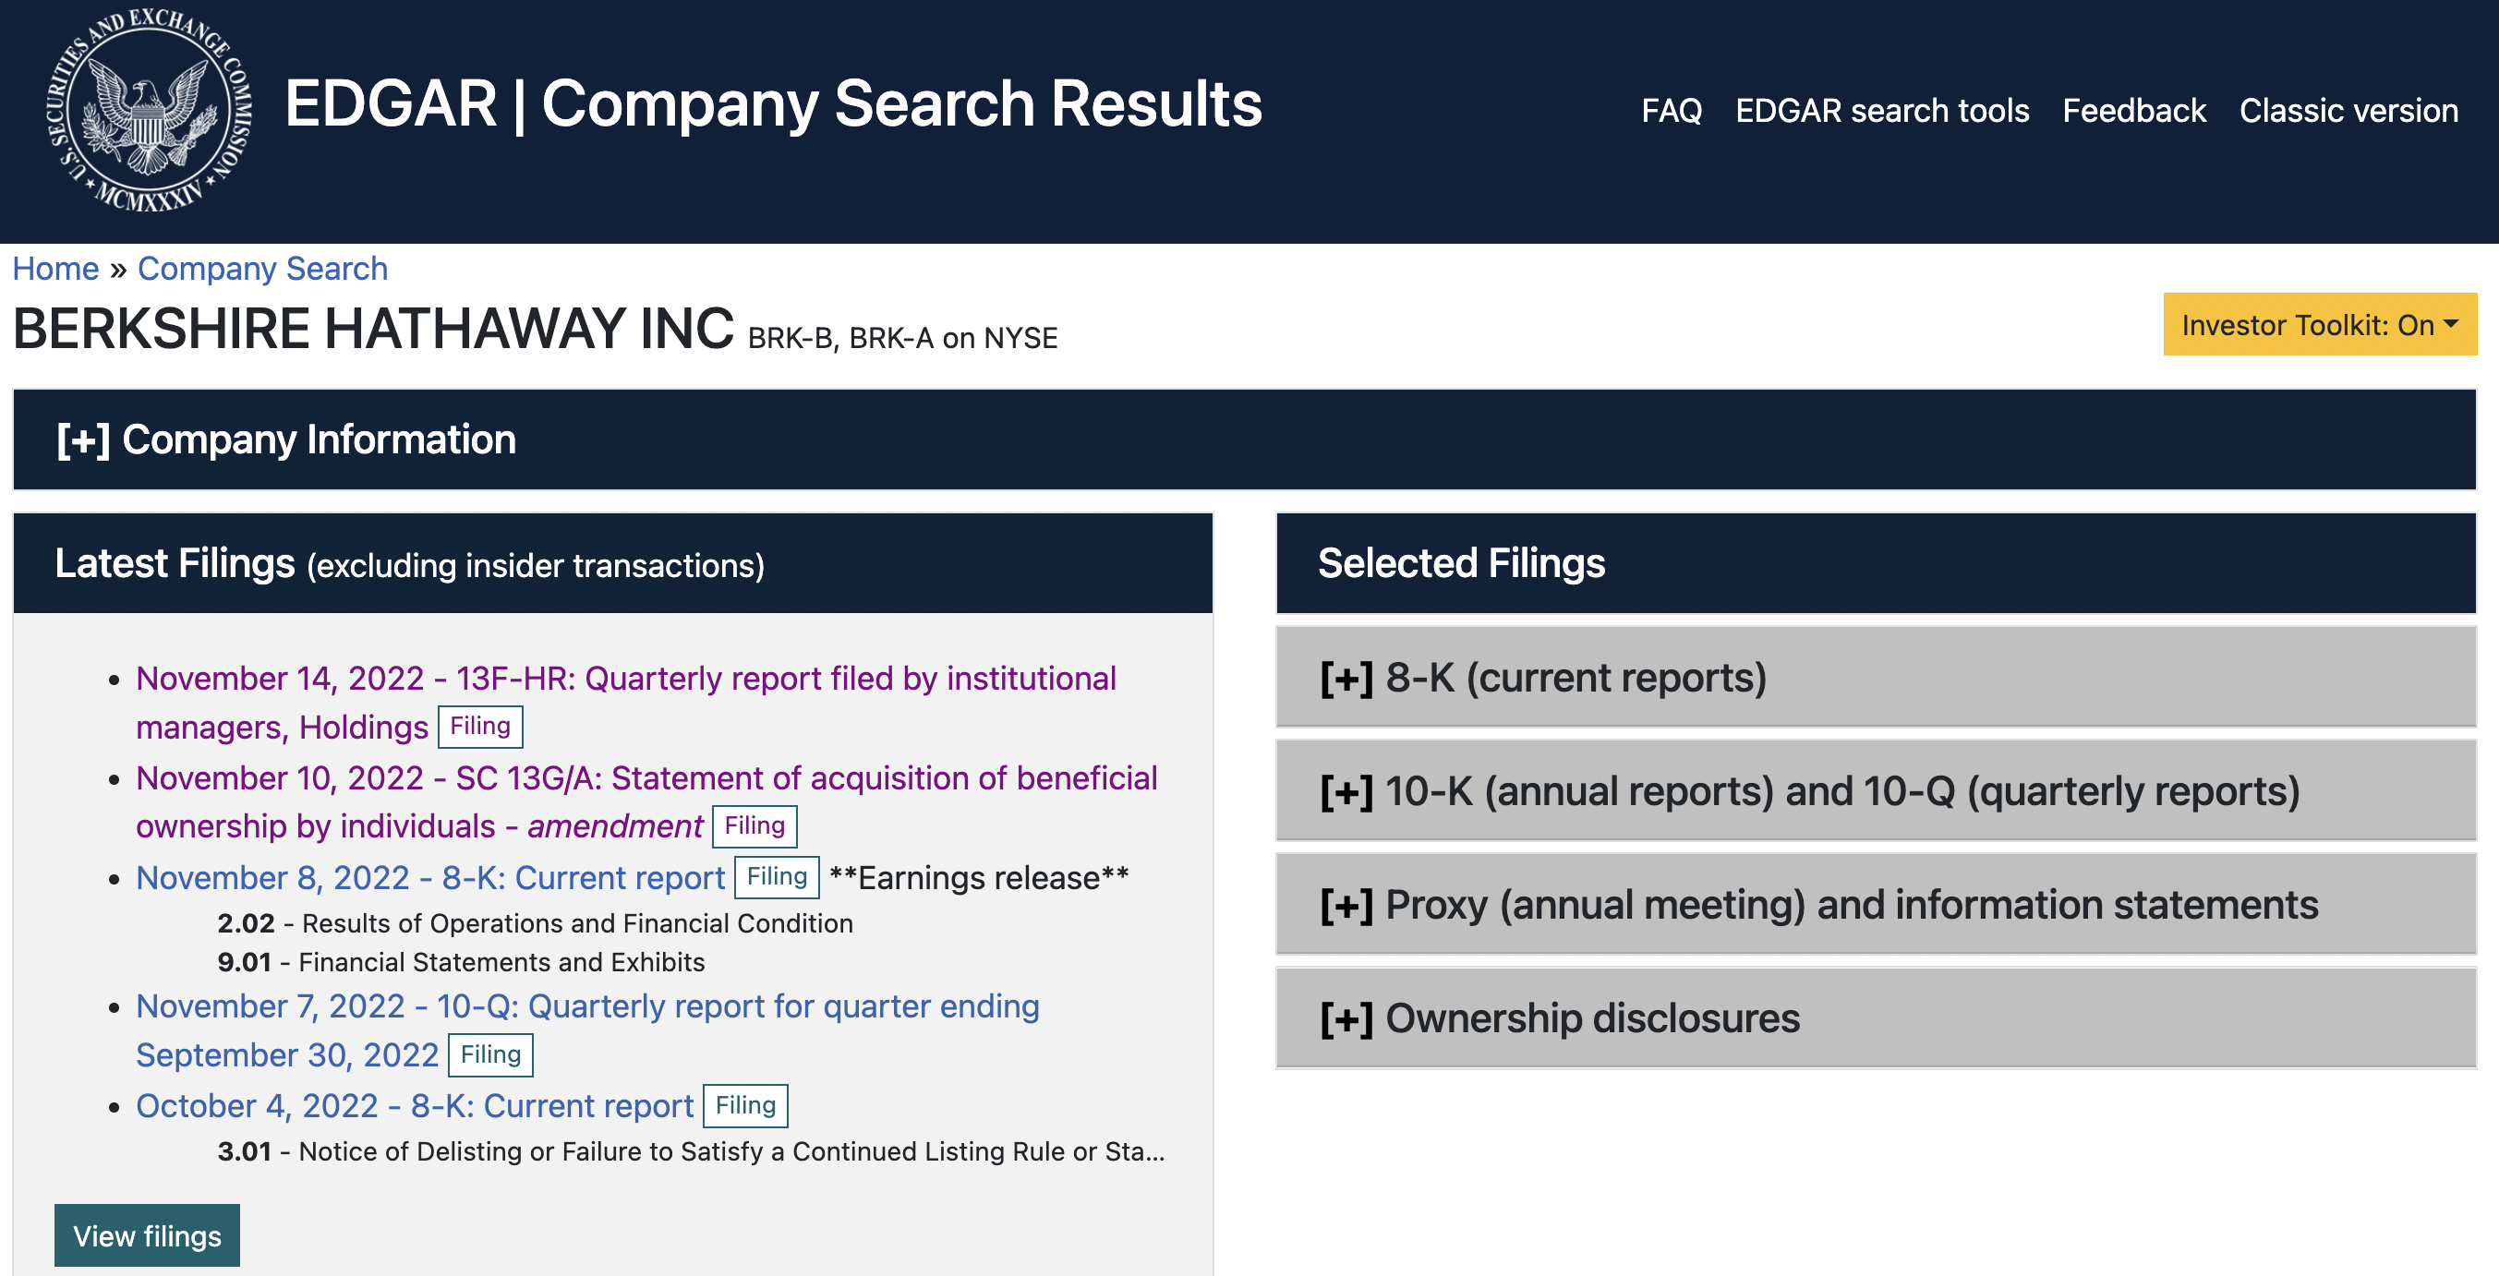Screen dimensions: 2499x1276
Task: Click the View filings button
Action: tap(147, 1236)
